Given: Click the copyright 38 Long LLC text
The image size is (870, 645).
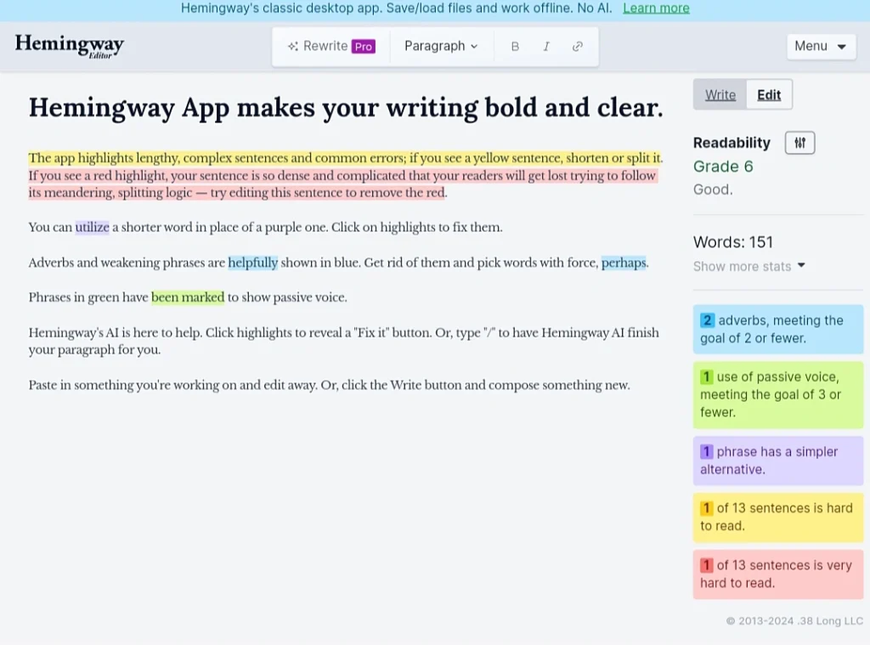Looking at the screenshot, I should point(794,621).
